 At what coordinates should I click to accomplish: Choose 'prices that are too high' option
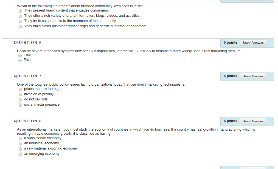coord(20,89)
